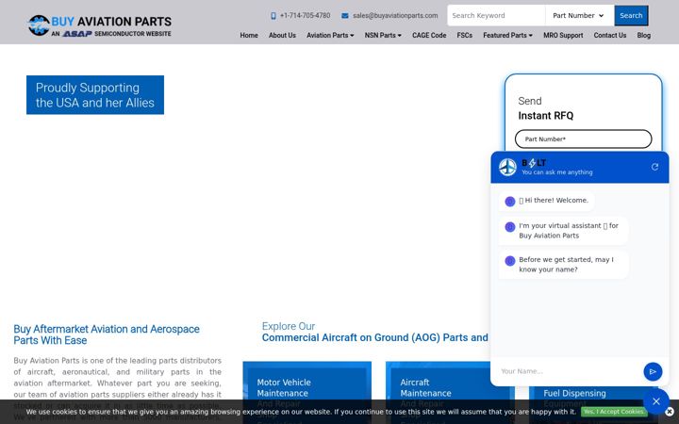Image resolution: width=679 pixels, height=424 pixels.
Task: Click the BOLT airplane avatar icon
Action: pos(507,167)
